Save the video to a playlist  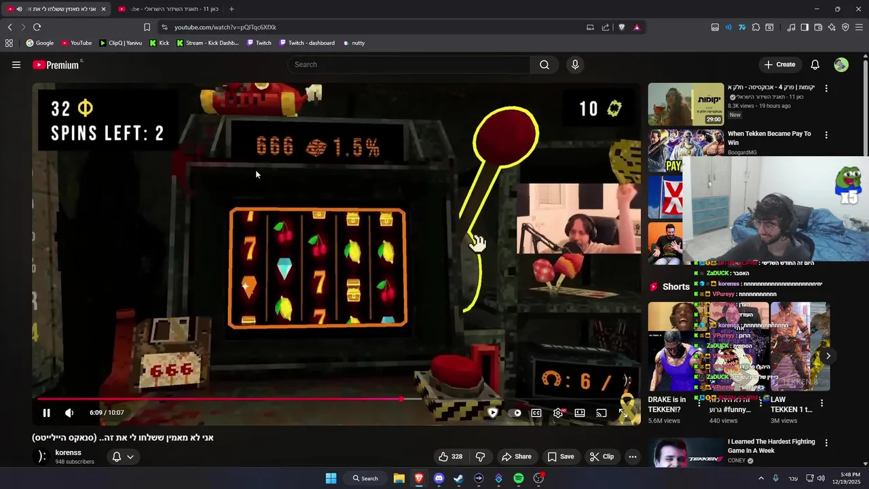(561, 456)
